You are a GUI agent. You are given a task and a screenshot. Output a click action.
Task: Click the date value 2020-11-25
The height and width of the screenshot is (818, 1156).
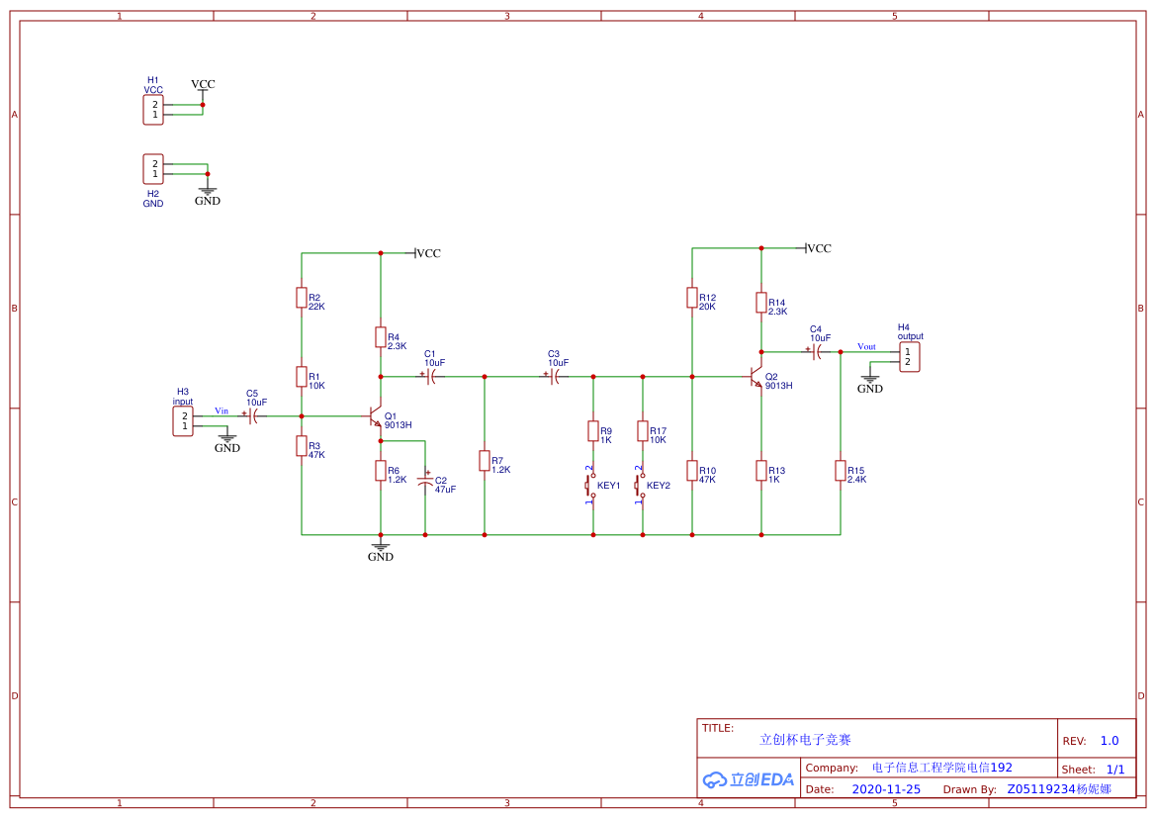pyautogui.click(x=885, y=789)
